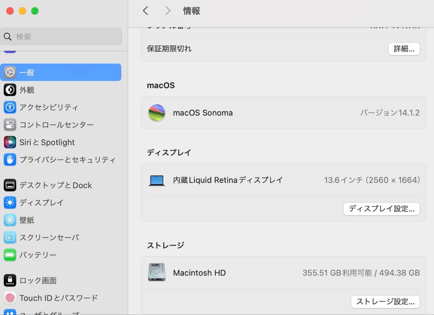Open アクセシビリティ settings from sidebar
The width and height of the screenshot is (434, 315).
[10, 107]
